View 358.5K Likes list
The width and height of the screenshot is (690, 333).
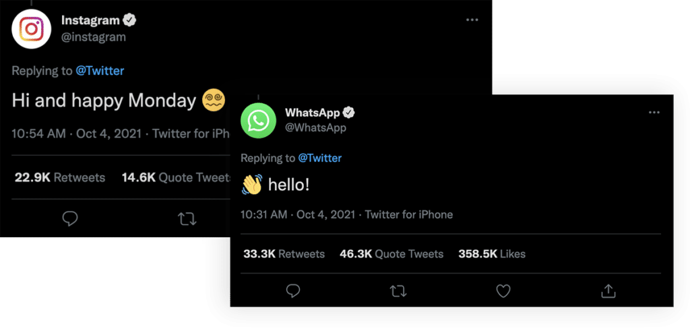(491, 254)
